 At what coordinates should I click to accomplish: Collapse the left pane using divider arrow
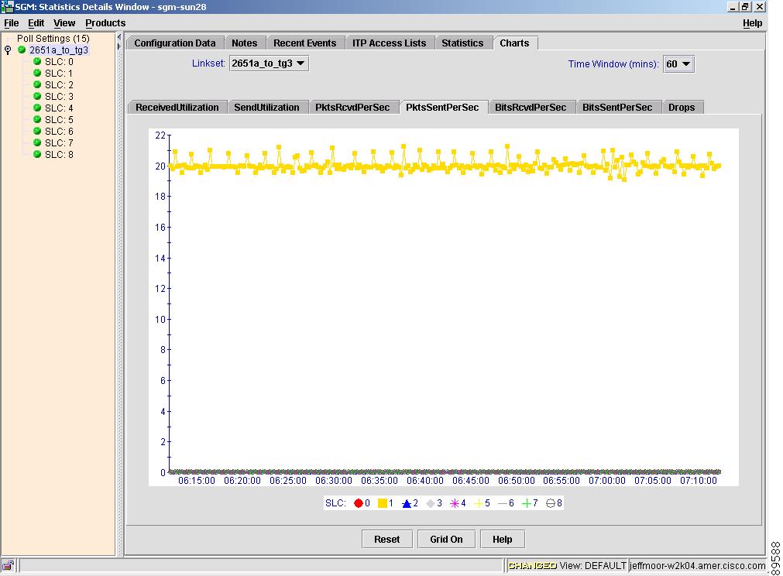coord(119,37)
